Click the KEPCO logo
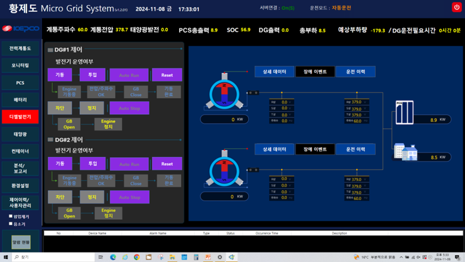 click(20, 29)
